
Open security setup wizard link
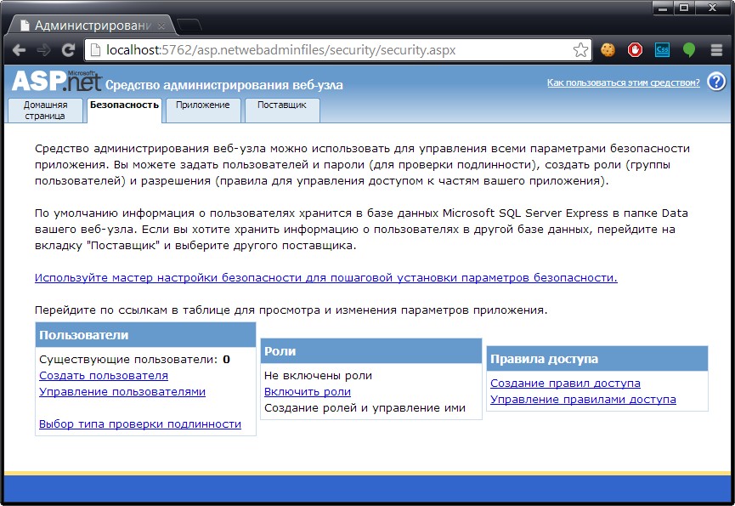point(325,277)
